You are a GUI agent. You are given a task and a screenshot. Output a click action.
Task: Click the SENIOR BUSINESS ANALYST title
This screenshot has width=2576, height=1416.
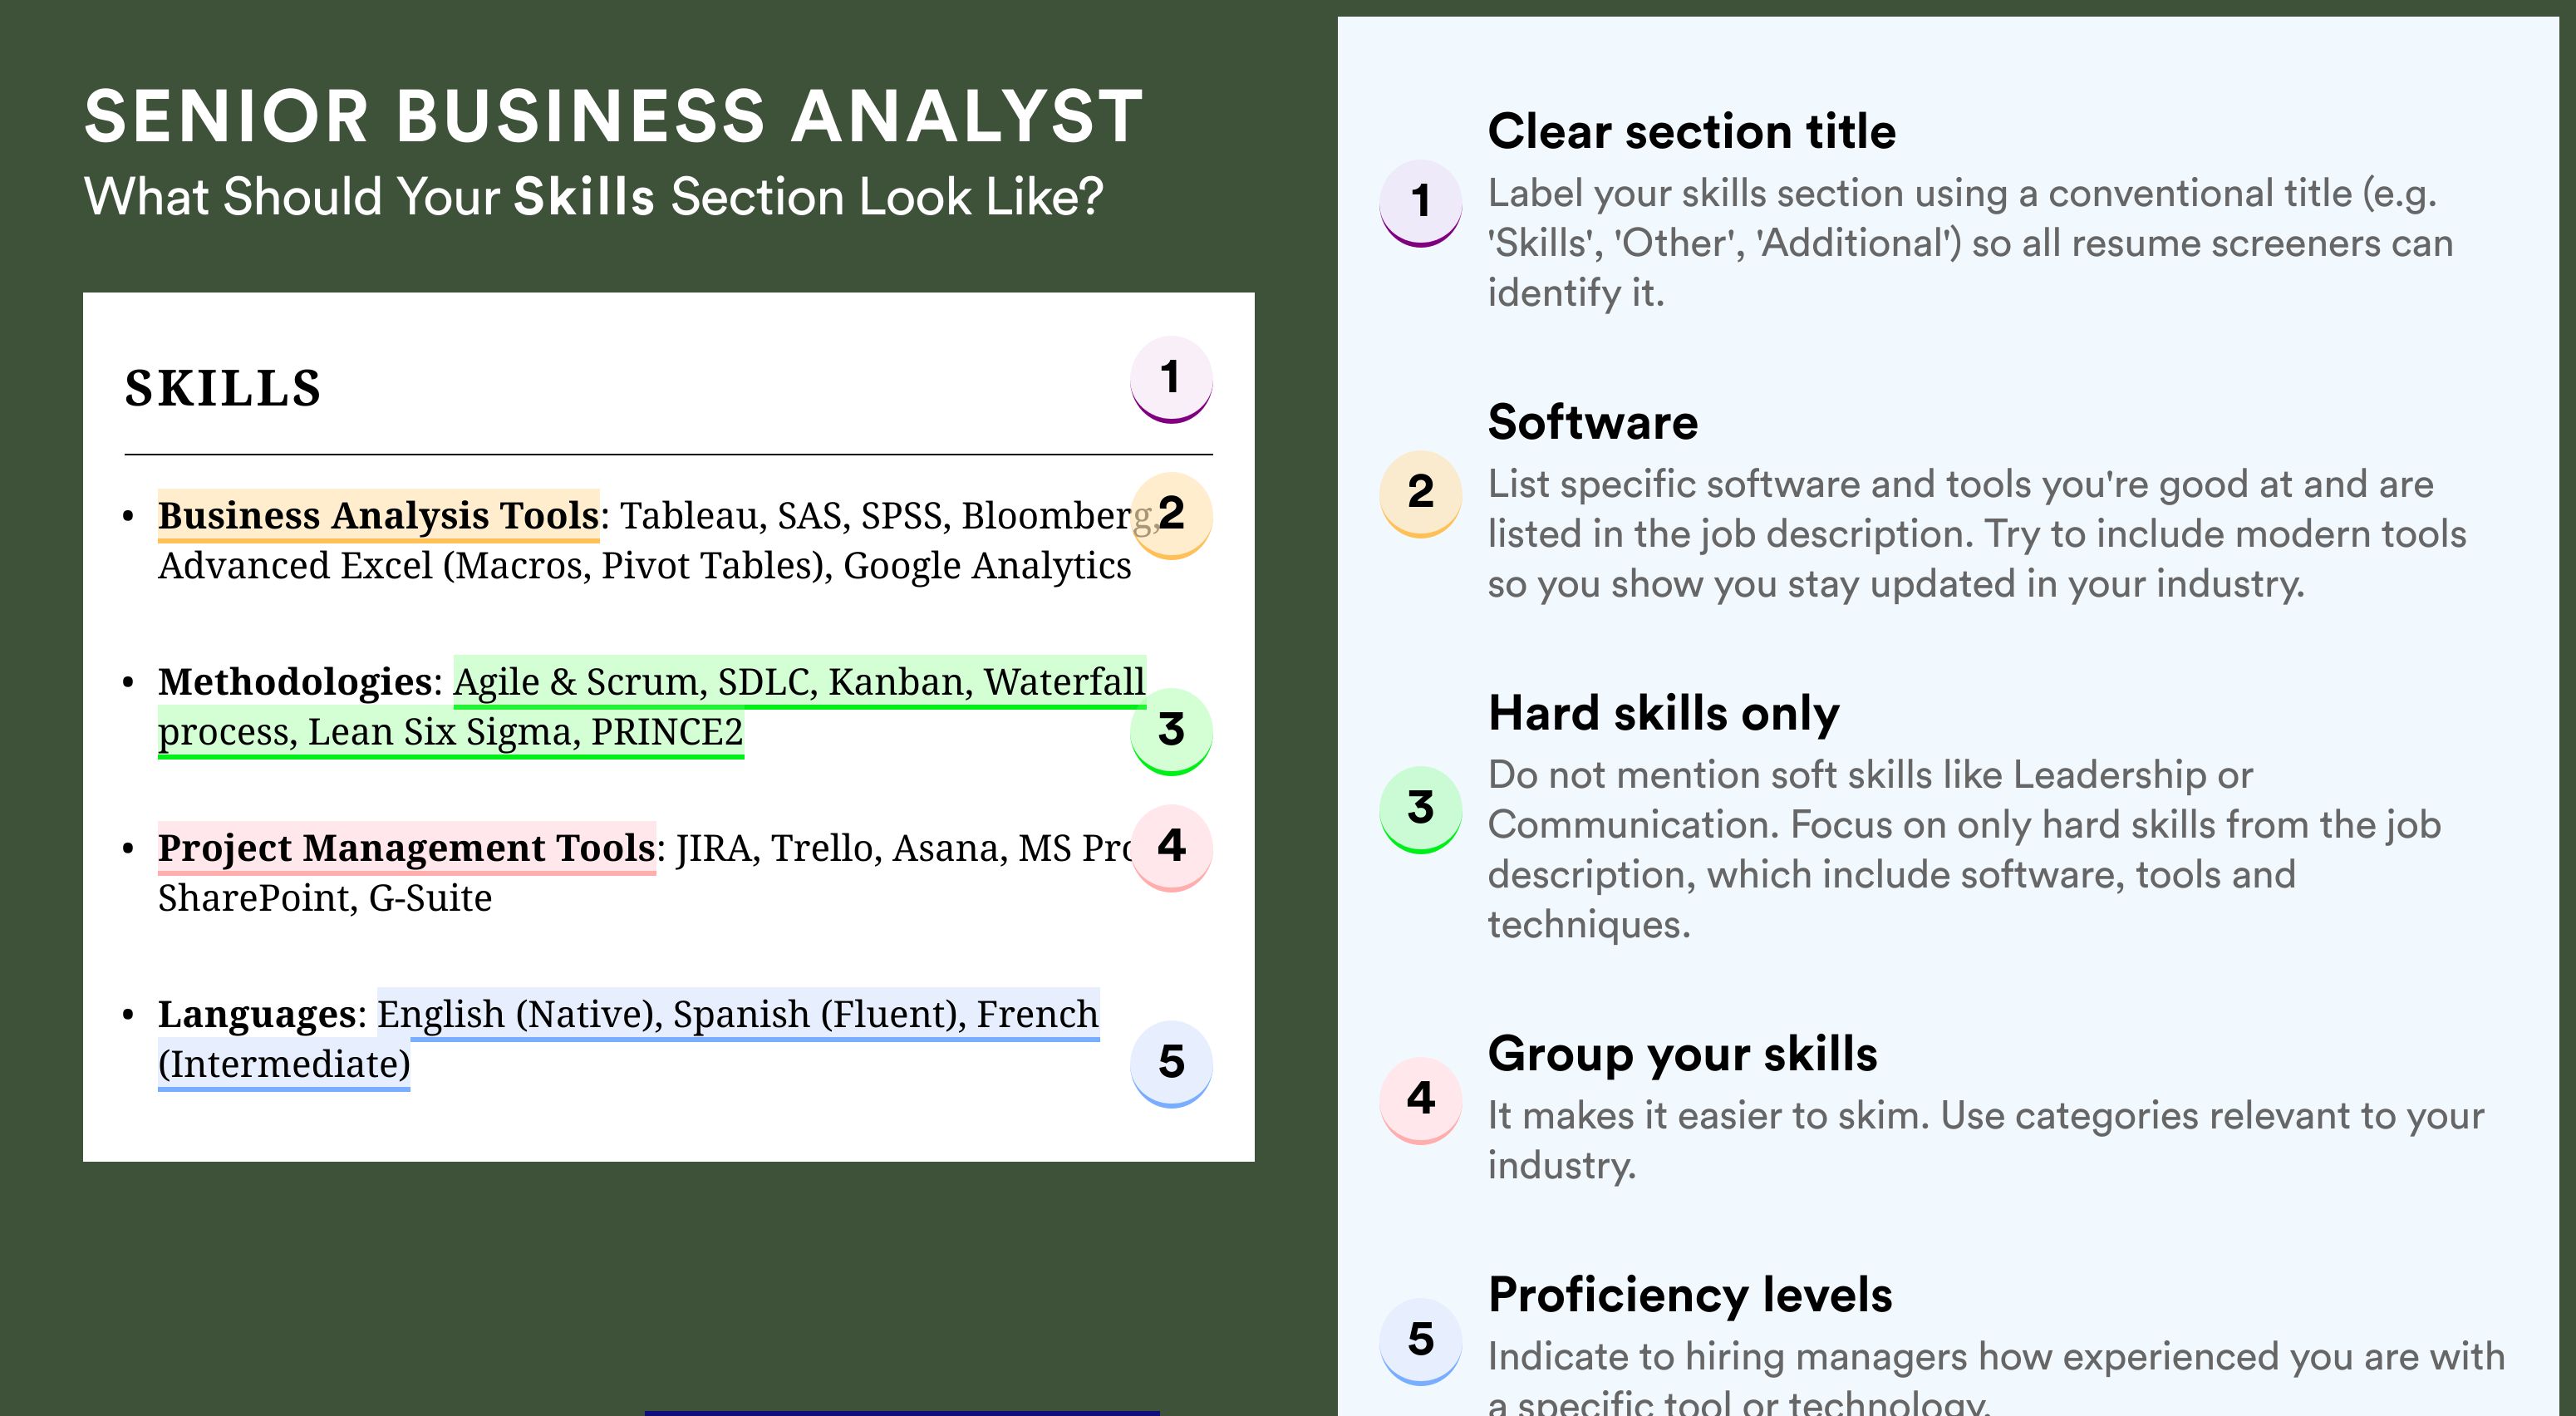pyautogui.click(x=614, y=116)
